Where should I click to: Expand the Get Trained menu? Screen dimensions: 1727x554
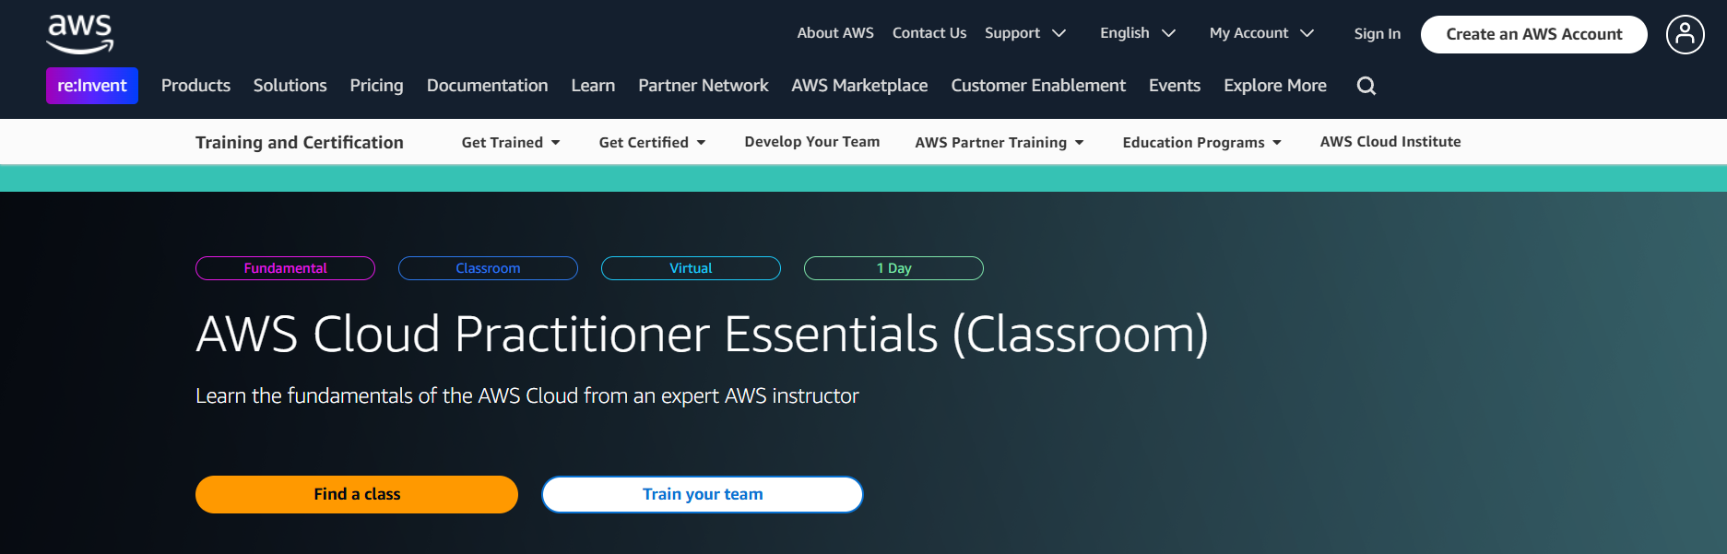(511, 142)
